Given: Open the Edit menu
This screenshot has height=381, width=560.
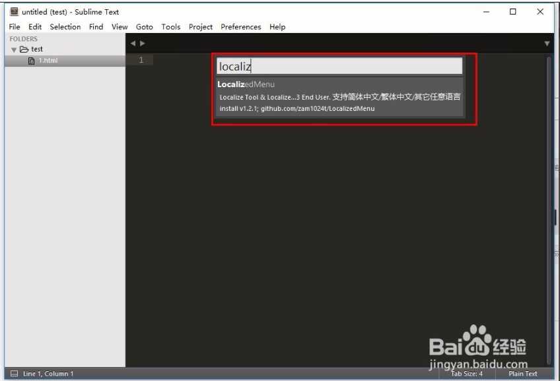Looking at the screenshot, I should 35,27.
